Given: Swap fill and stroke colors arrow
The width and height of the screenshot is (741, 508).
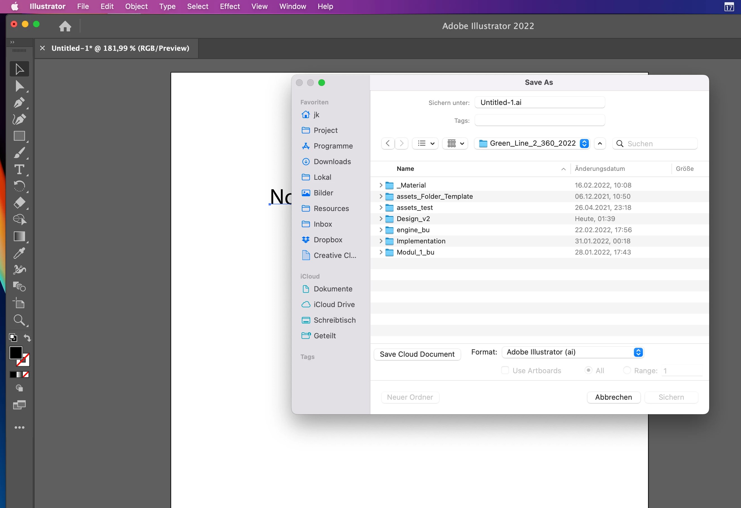Looking at the screenshot, I should tap(27, 338).
